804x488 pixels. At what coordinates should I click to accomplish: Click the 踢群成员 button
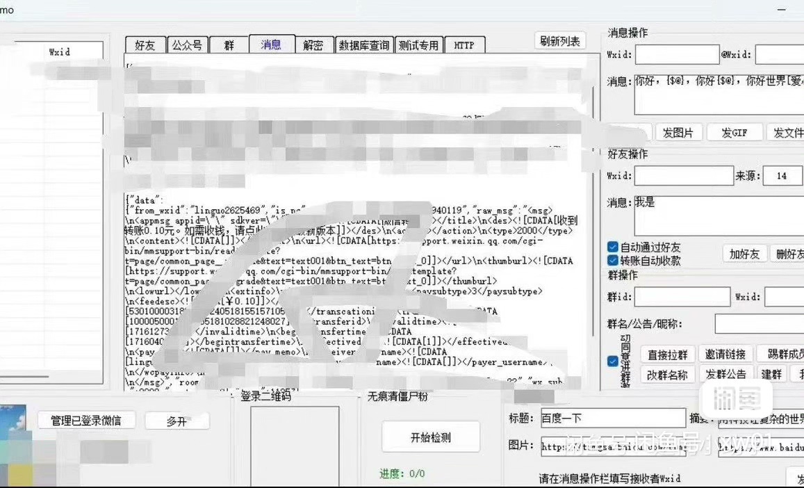pyautogui.click(x=782, y=355)
